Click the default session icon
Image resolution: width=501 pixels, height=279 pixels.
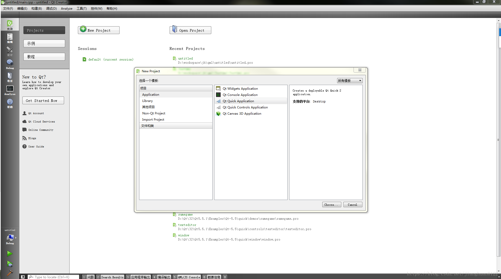click(x=84, y=59)
